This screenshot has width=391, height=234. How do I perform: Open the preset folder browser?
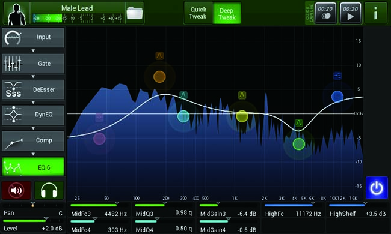135,13
